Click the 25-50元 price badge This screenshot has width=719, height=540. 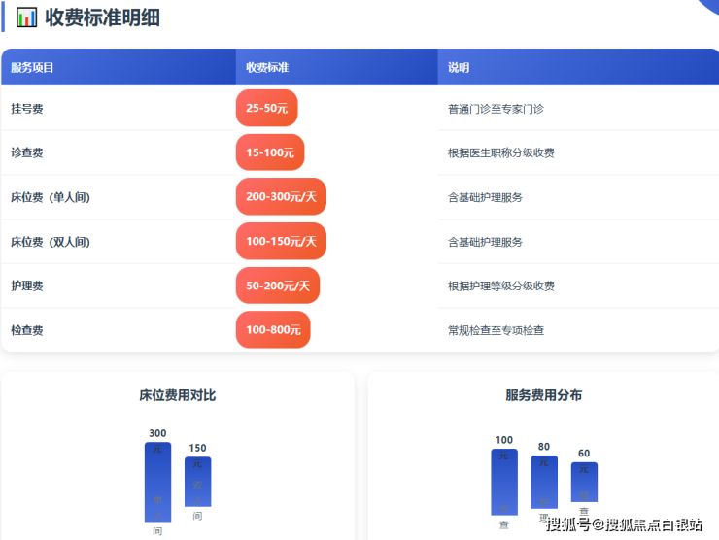pos(266,109)
